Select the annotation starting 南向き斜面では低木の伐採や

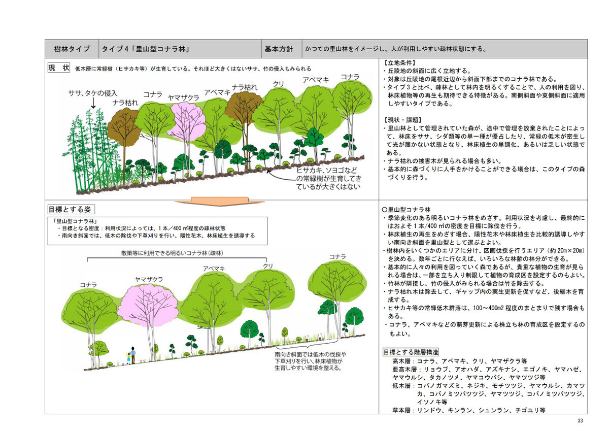point(310,361)
